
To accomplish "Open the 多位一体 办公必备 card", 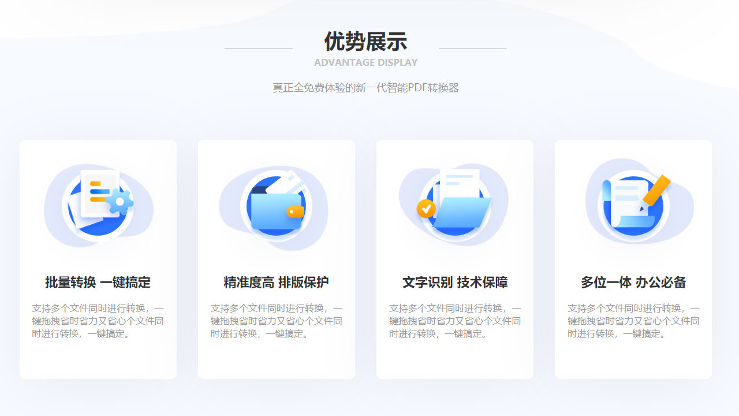I will [x=633, y=259].
